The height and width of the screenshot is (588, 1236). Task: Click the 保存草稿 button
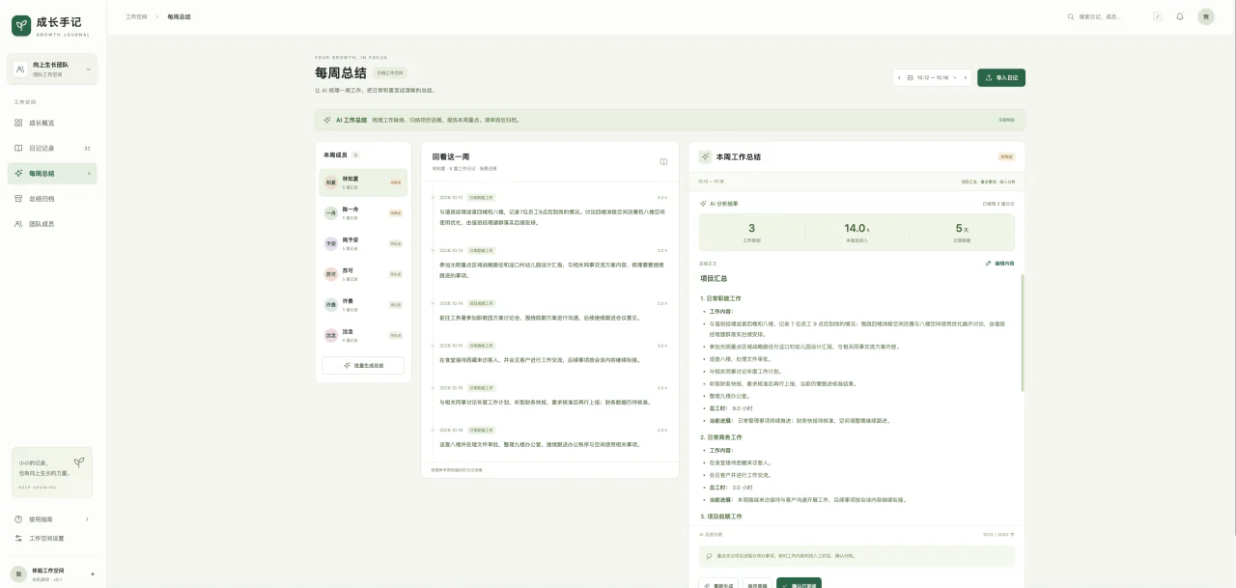pos(757,585)
